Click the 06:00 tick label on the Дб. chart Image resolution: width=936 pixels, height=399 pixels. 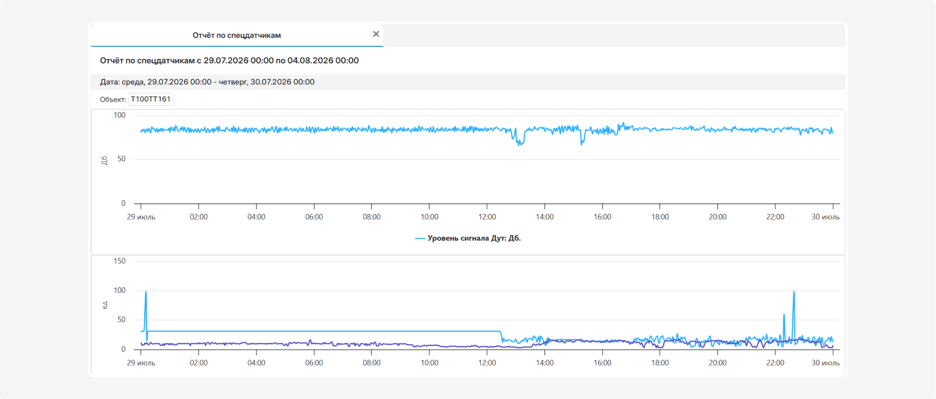[x=314, y=217]
